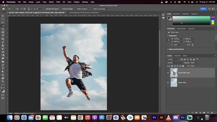Flip horizontal in Transform properties

188,45
